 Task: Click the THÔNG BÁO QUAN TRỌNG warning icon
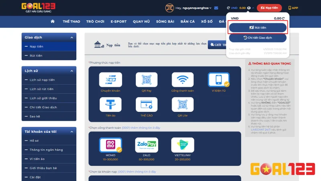point(250,64)
